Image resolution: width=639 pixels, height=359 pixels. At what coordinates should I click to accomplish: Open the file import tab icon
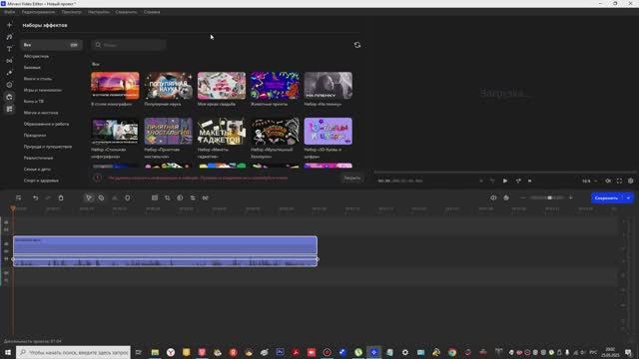click(9, 25)
